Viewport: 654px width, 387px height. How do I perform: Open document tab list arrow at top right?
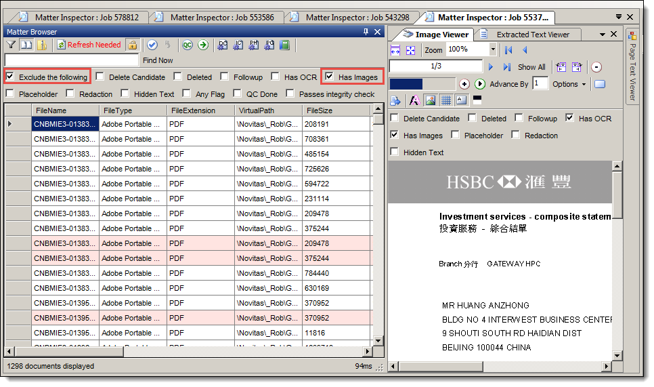pyautogui.click(x=619, y=17)
